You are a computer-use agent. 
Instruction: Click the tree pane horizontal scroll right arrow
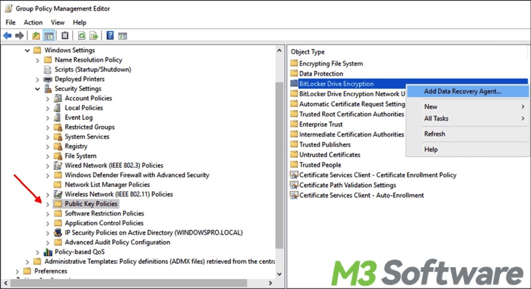pos(270,283)
